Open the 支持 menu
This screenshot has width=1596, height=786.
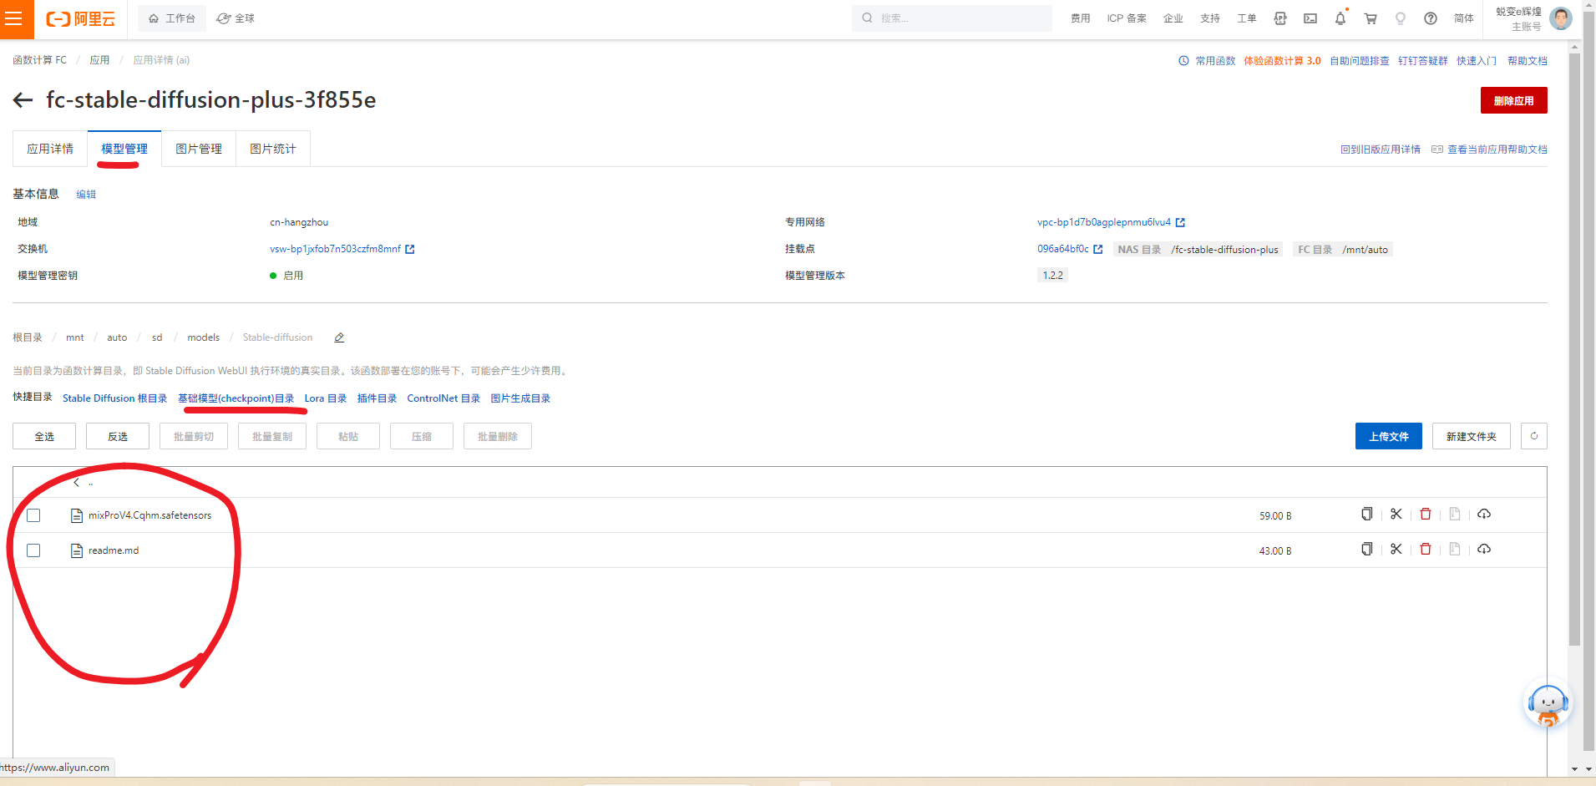tap(1210, 18)
